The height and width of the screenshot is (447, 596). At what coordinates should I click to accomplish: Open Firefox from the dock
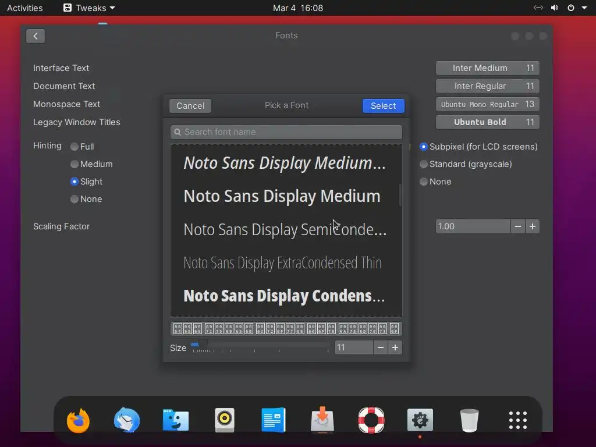coord(79,420)
